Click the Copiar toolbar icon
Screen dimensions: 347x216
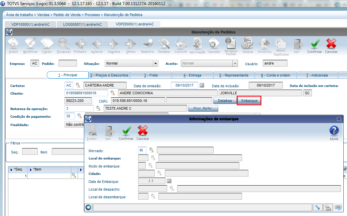pyautogui.click(x=47, y=45)
